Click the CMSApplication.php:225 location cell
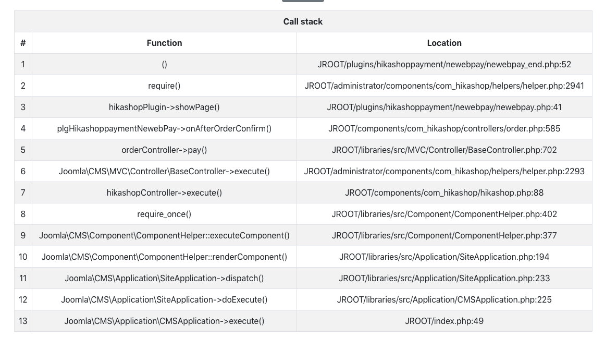The width and height of the screenshot is (605, 337). (x=444, y=300)
